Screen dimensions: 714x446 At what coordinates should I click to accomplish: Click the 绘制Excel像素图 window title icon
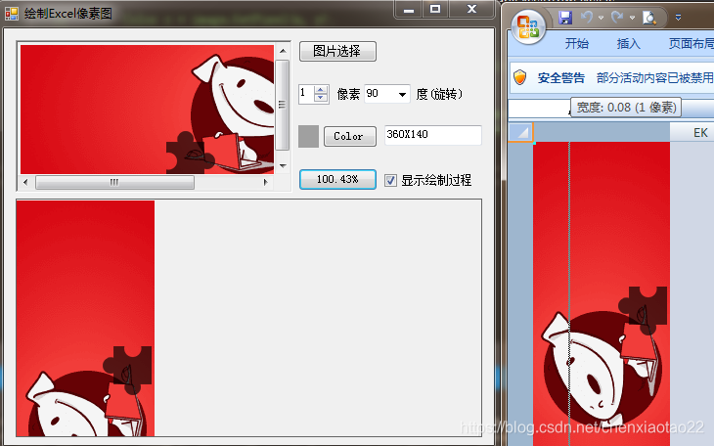12,14
